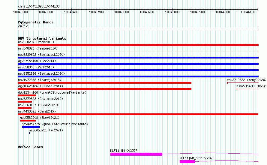Click the short red bar under dgv1234n166
Viewport: 267px width, 165px height.
(27, 95)
